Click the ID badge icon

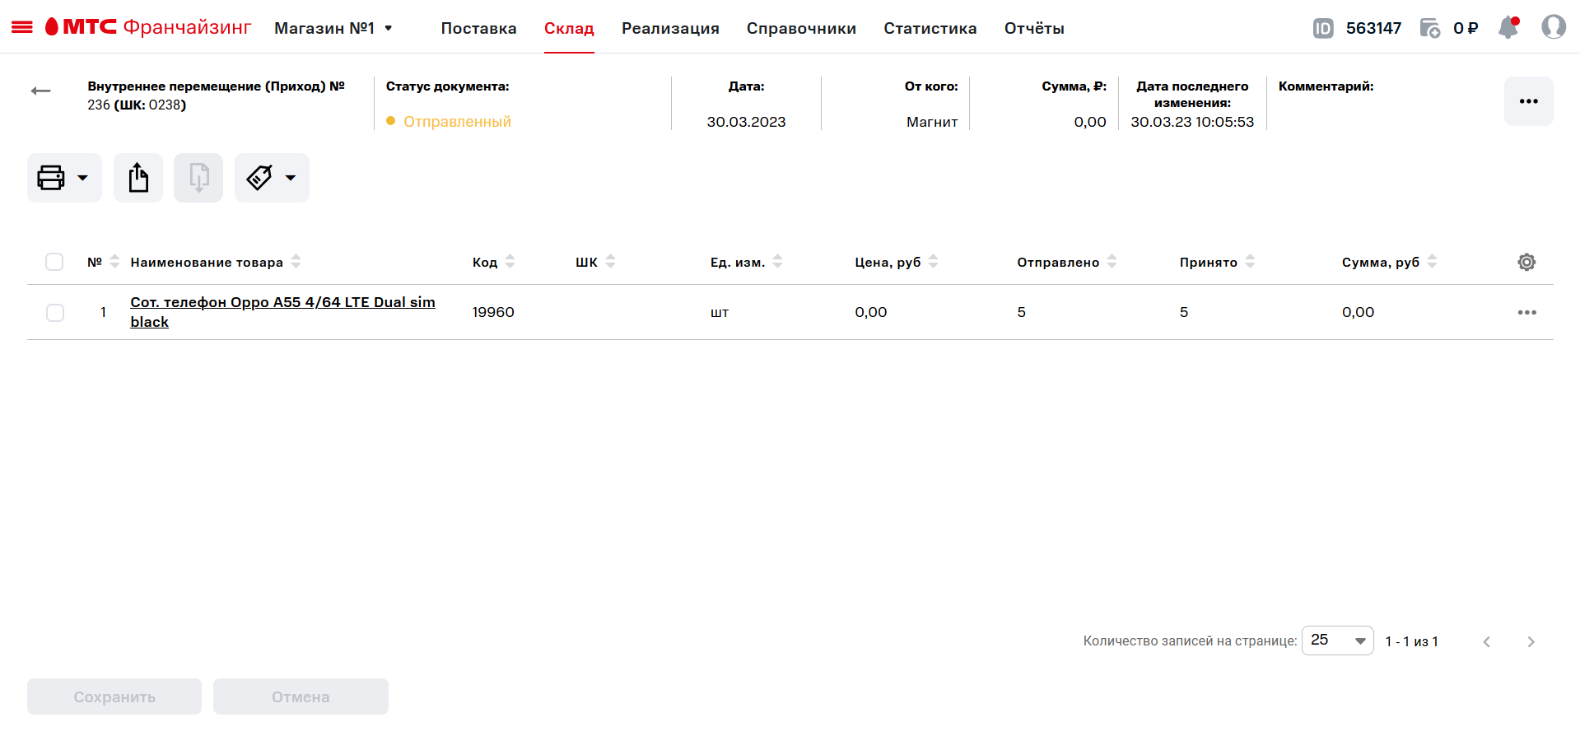1323,28
